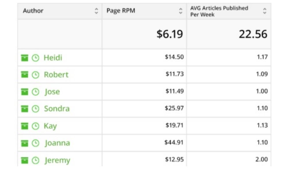Toggle the Page RPM sort arrows
The height and width of the screenshot is (169, 288).
181,11
